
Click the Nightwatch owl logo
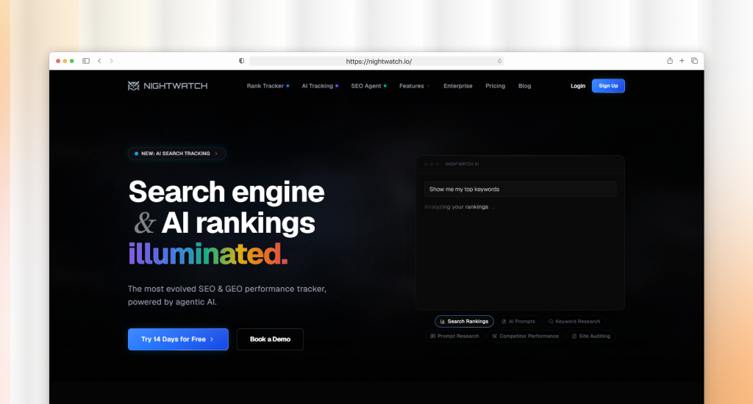[168, 86]
